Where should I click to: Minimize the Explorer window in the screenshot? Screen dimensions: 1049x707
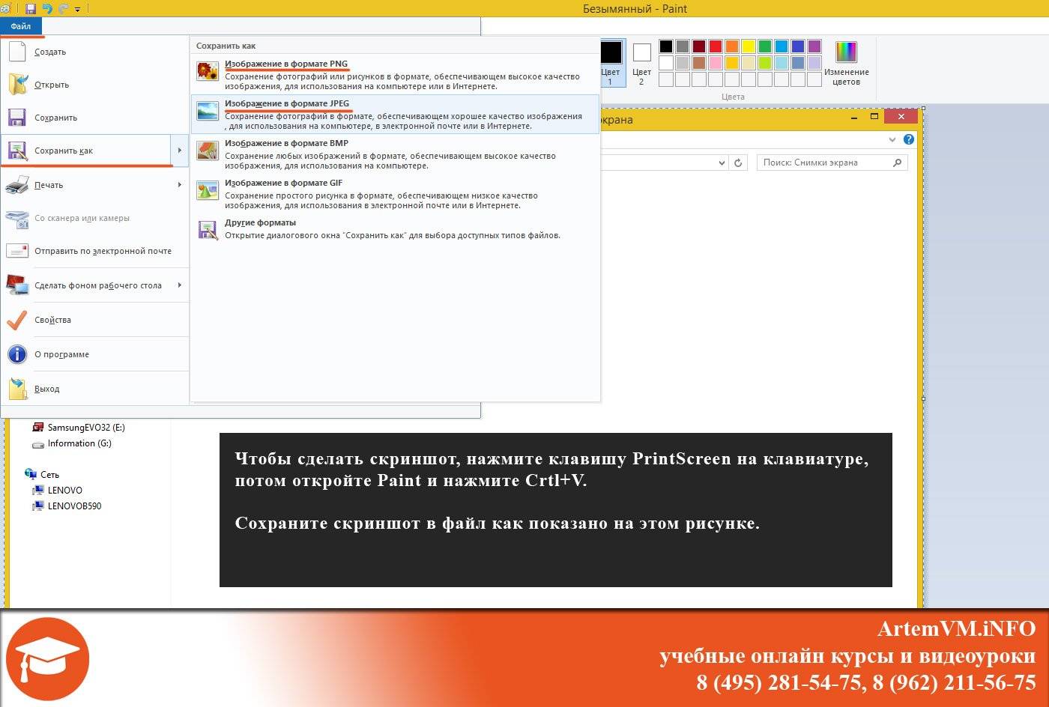pos(855,117)
